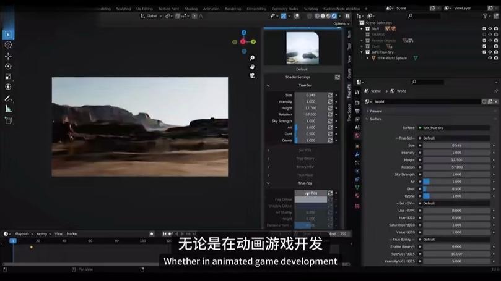The image size is (501, 281).
Task: Select the Rotate tool
Action: tap(8, 66)
